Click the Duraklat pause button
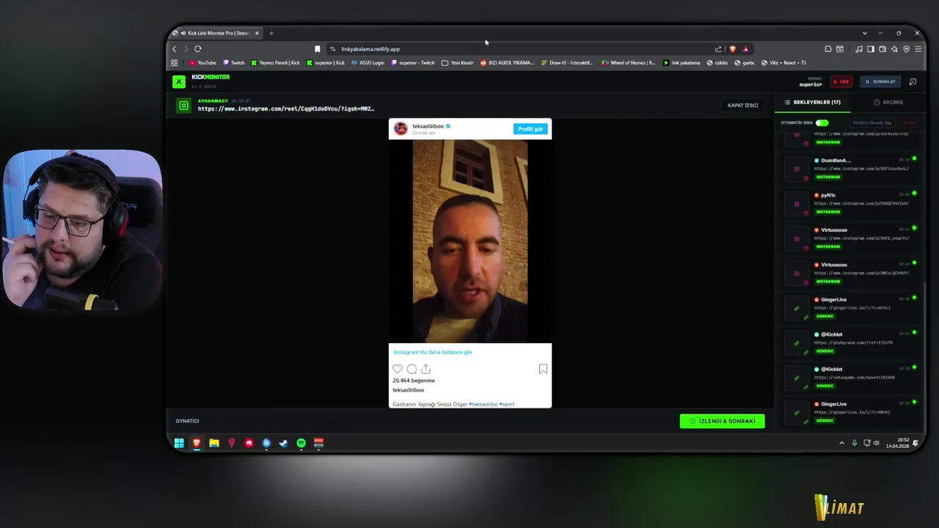 pyautogui.click(x=880, y=81)
